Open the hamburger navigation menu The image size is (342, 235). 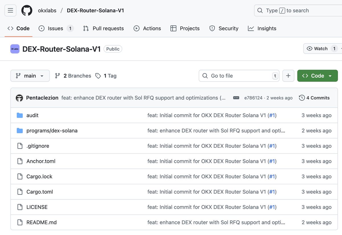pyautogui.click(x=11, y=11)
